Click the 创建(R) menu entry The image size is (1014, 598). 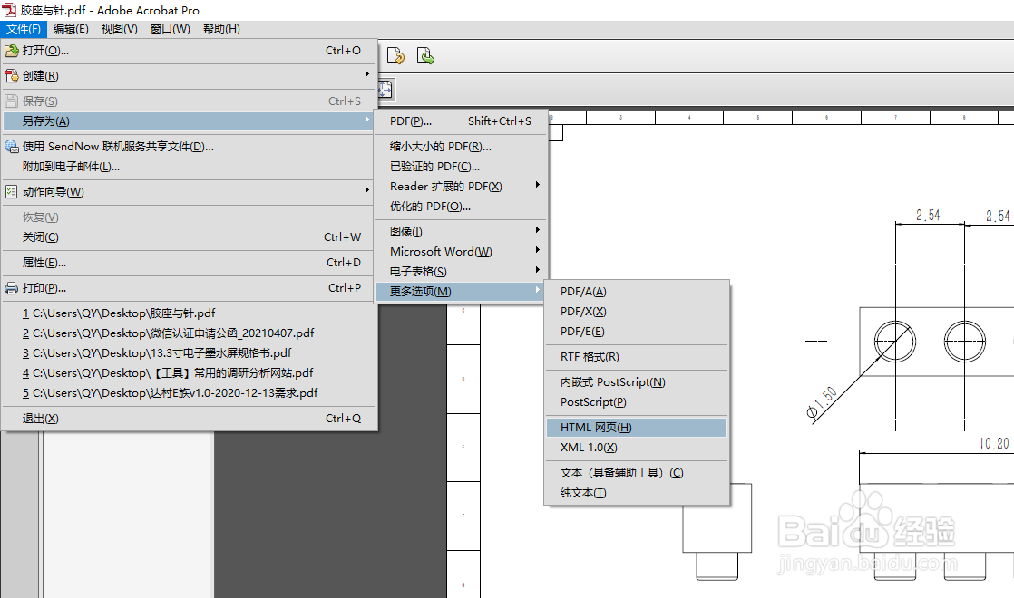pyautogui.click(x=188, y=75)
